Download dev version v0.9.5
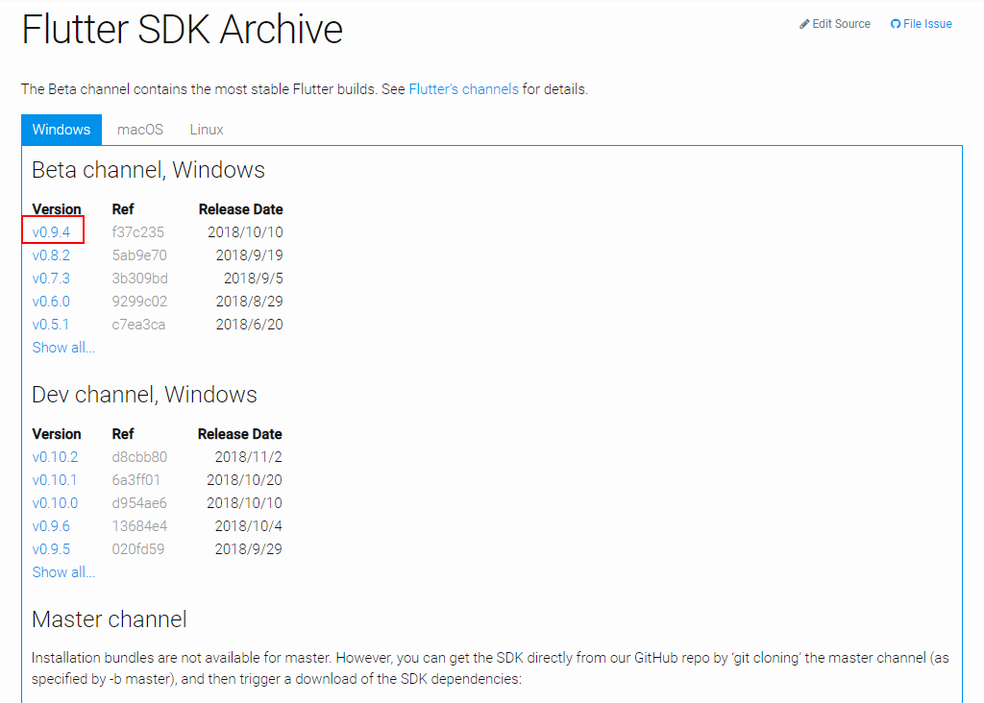984x703 pixels. coord(51,549)
